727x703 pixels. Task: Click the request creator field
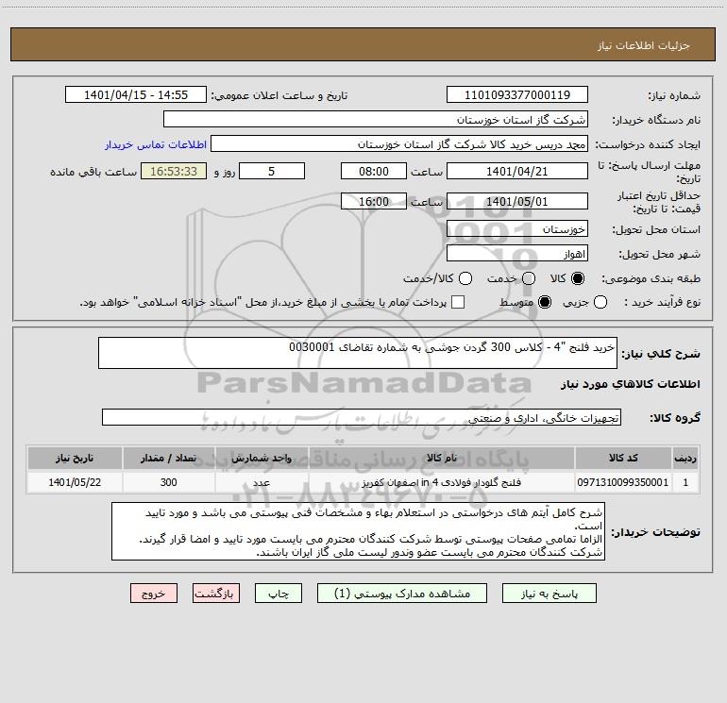[399, 144]
